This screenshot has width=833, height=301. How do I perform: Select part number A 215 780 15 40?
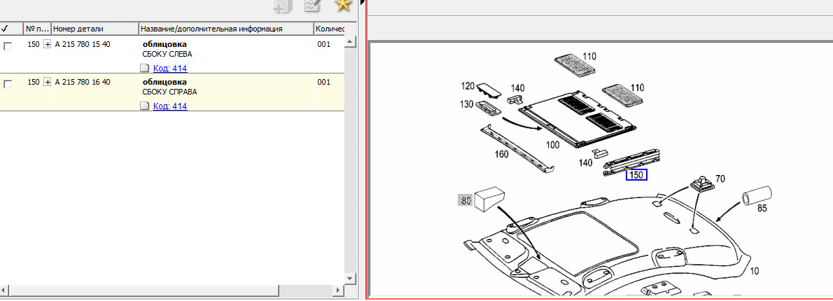point(83,44)
